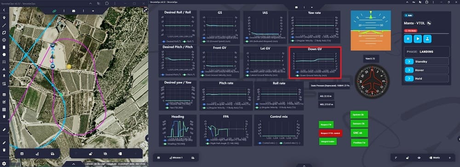Click the ruler measure tool in the sidebar
This screenshot has width=460, height=167.
click(x=4, y=129)
